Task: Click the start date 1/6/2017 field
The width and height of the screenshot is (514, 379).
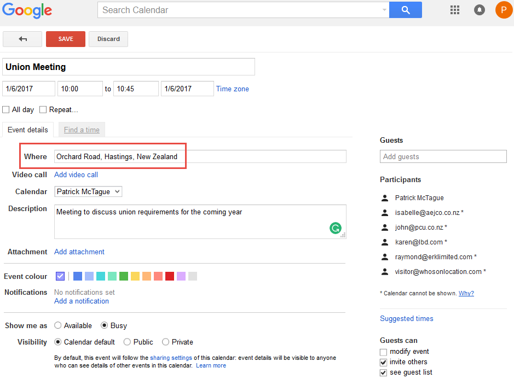Action: (28, 89)
